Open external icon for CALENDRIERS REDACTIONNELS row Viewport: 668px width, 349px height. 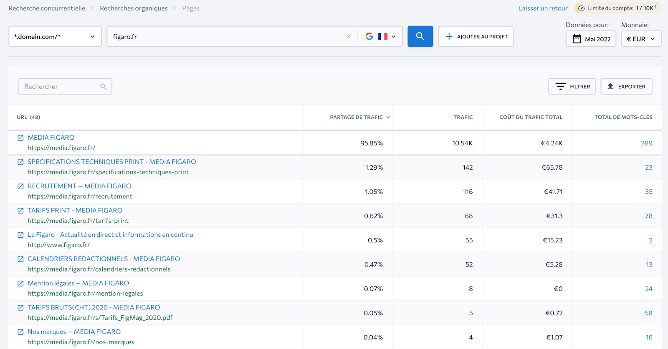click(x=20, y=259)
